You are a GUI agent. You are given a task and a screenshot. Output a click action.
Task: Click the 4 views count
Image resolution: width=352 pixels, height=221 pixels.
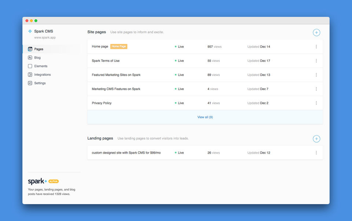point(213,89)
